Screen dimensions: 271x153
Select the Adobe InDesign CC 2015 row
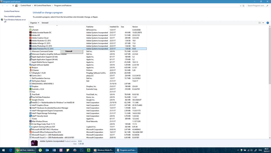88,43
